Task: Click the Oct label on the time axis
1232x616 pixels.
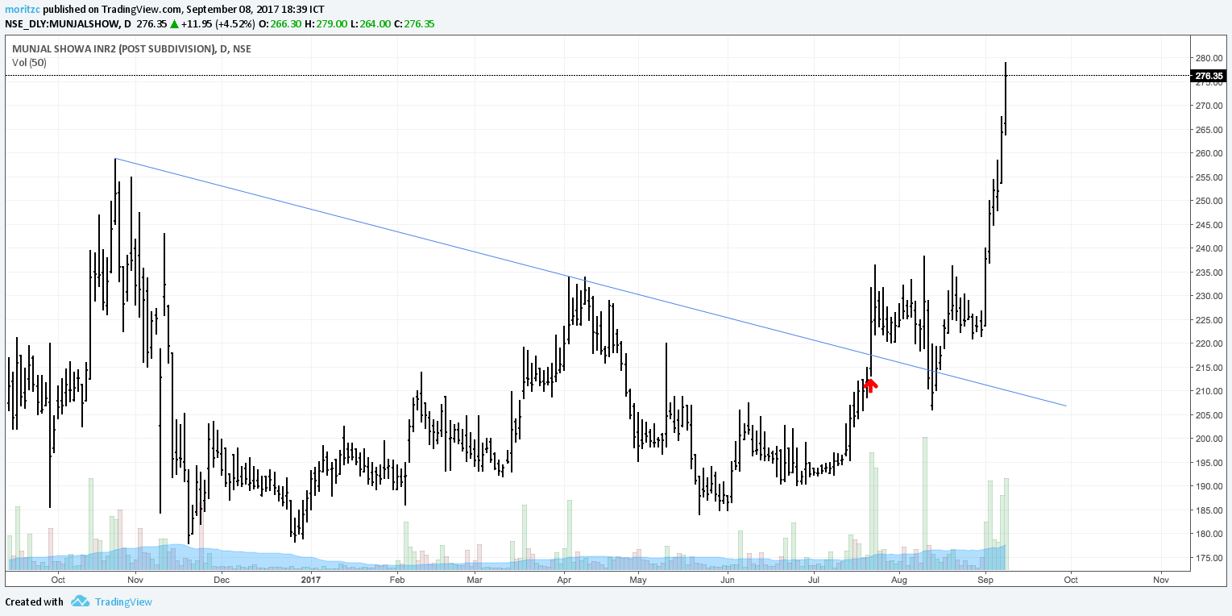Action: [59, 579]
